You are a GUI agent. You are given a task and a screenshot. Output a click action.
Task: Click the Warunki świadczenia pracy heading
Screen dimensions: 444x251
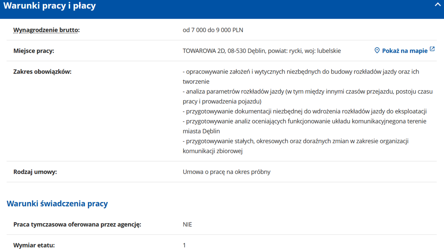(57, 203)
